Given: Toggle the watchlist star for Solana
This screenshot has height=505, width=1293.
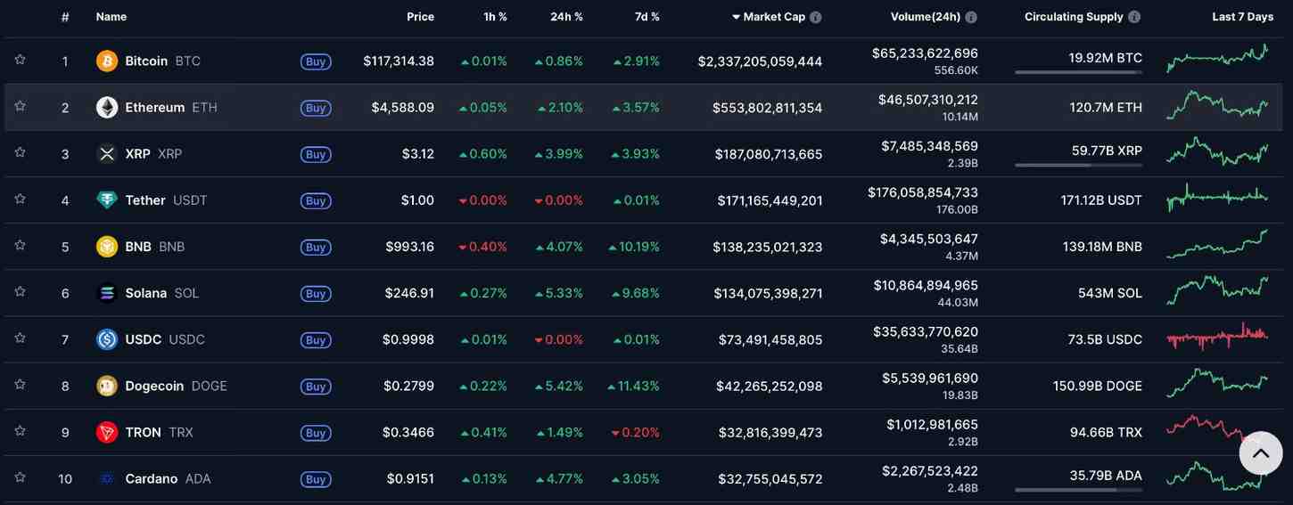Looking at the screenshot, I should tap(20, 291).
